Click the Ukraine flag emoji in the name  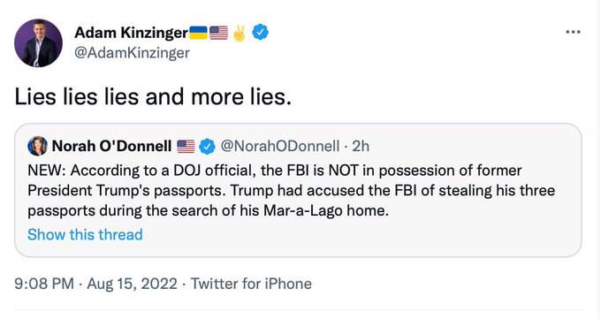199,33
